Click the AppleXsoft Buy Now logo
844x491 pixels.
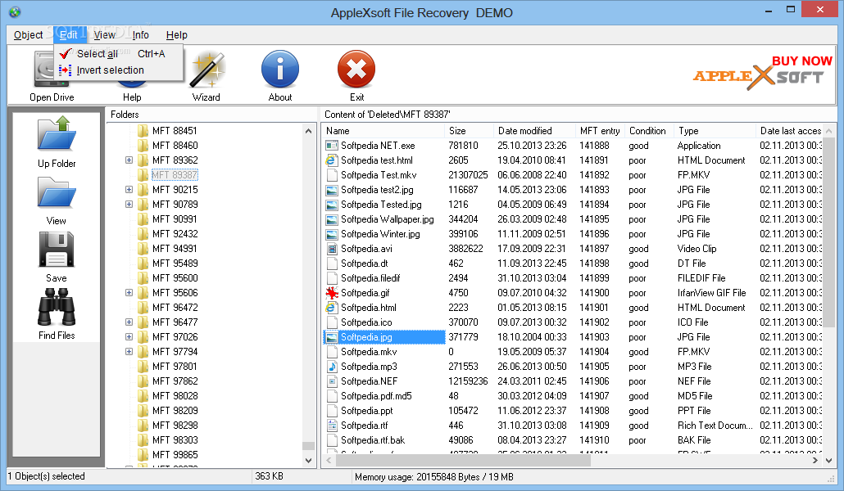coord(763,73)
